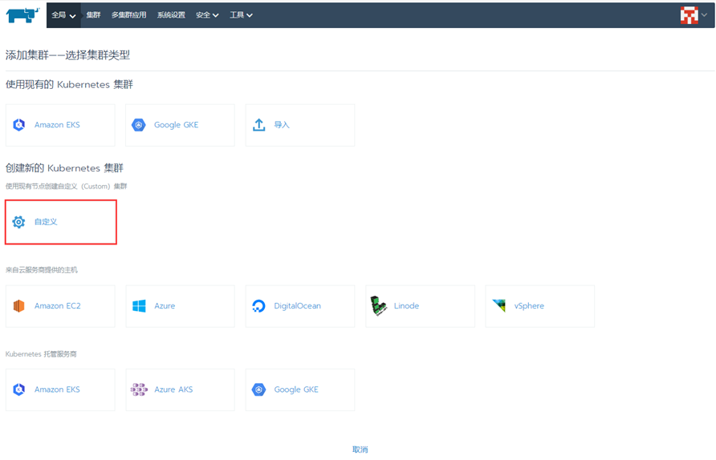This screenshot has width=716, height=460.
Task: Select the Azure host provider label
Action: (165, 306)
